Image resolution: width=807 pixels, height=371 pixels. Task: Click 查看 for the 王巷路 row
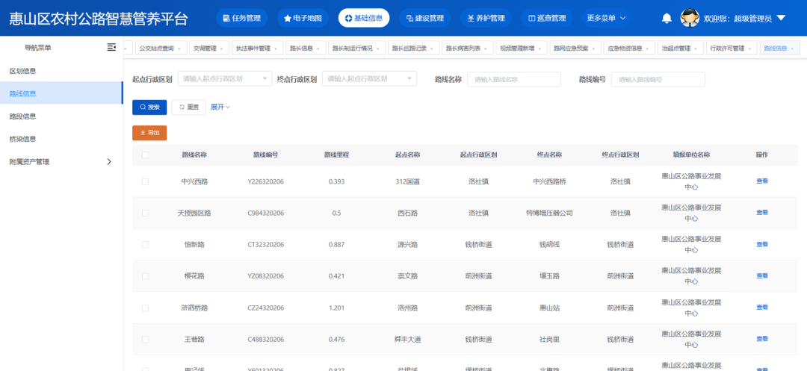(x=761, y=339)
